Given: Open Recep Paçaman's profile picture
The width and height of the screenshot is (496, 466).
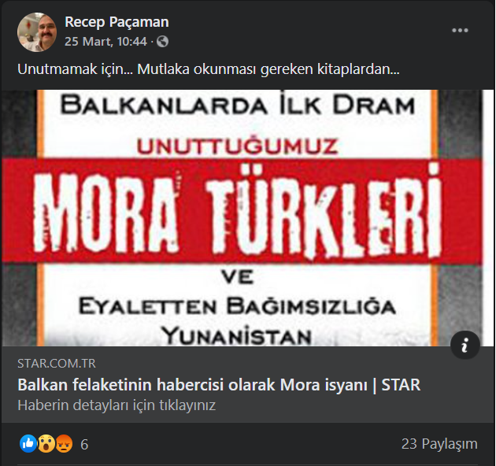Looking at the screenshot, I should coord(37,32).
